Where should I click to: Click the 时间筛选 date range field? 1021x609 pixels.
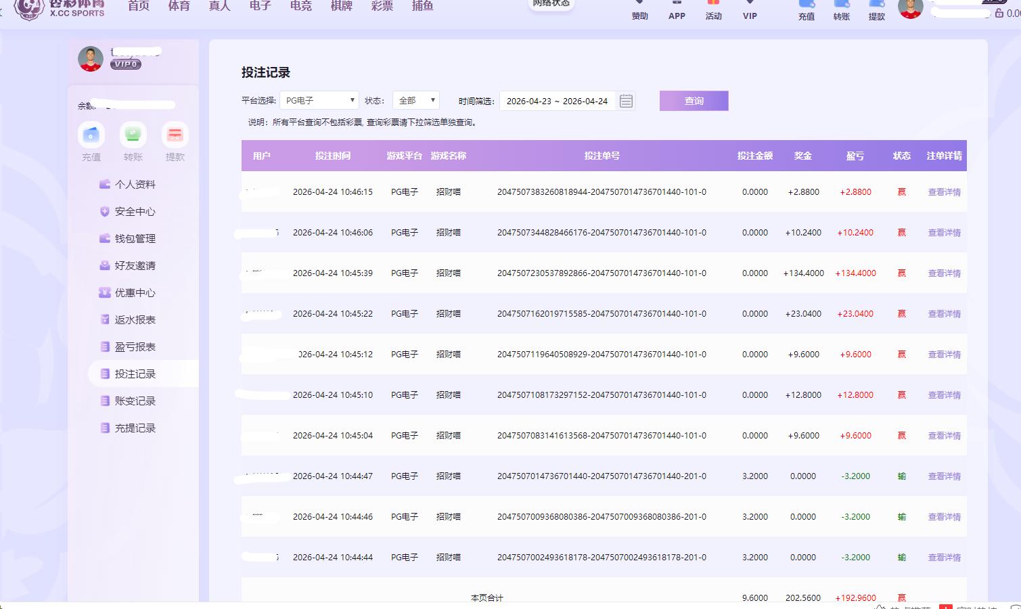coord(557,101)
